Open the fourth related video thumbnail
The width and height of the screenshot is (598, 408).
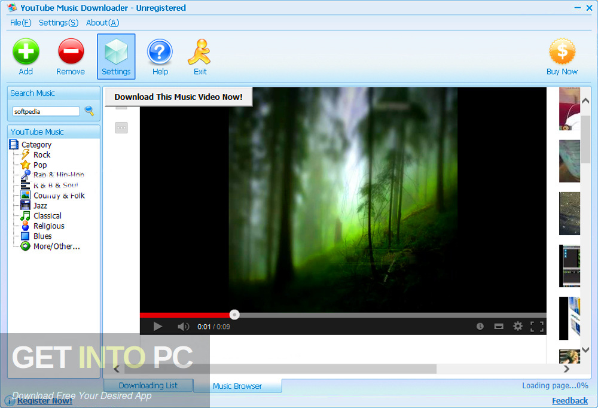point(569,266)
